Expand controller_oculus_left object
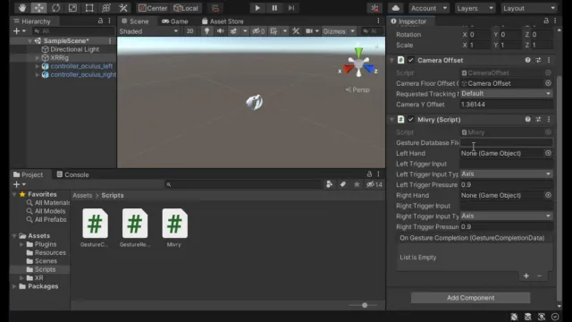572x322 pixels. click(x=38, y=66)
